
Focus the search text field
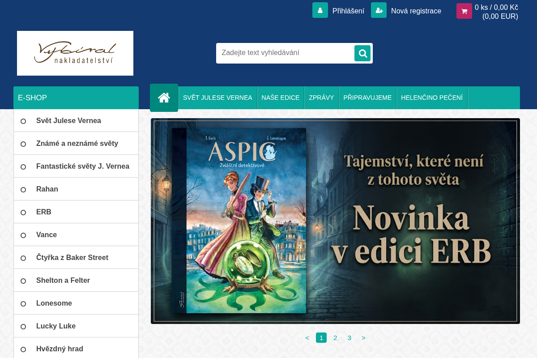click(286, 53)
